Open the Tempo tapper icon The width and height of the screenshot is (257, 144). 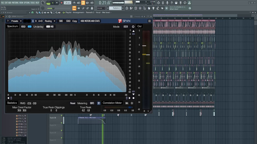[158, 8]
